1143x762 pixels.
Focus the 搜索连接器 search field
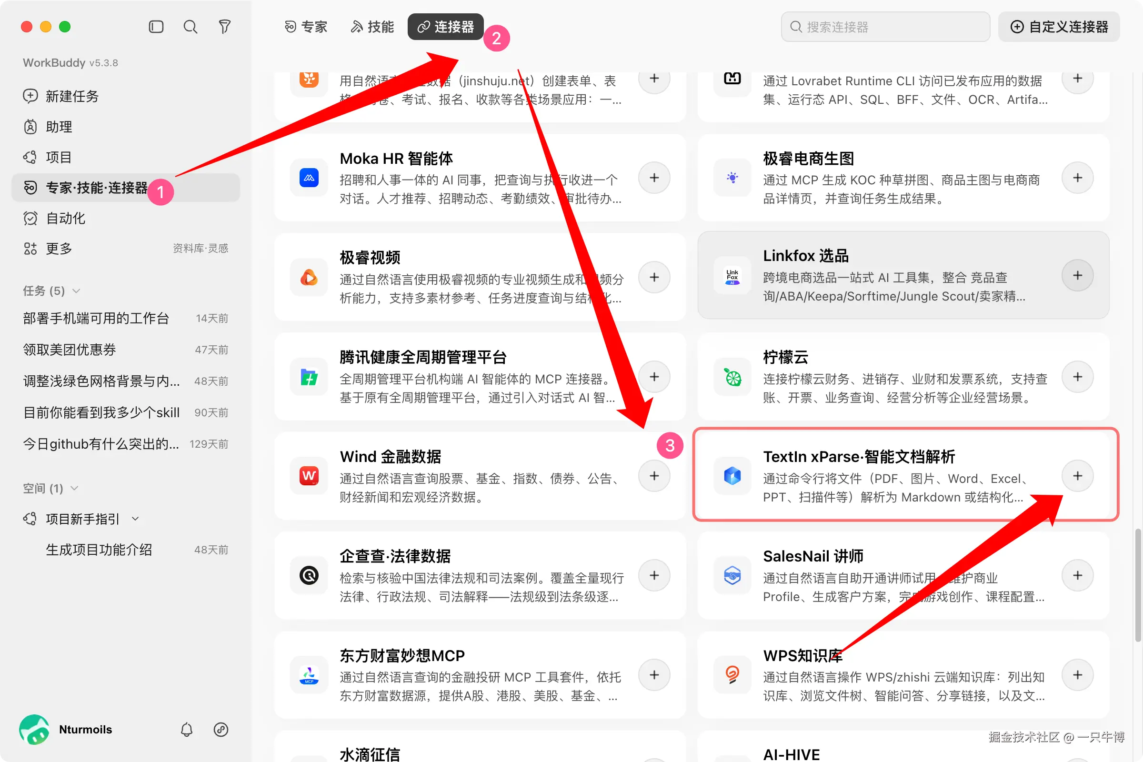[x=885, y=27]
